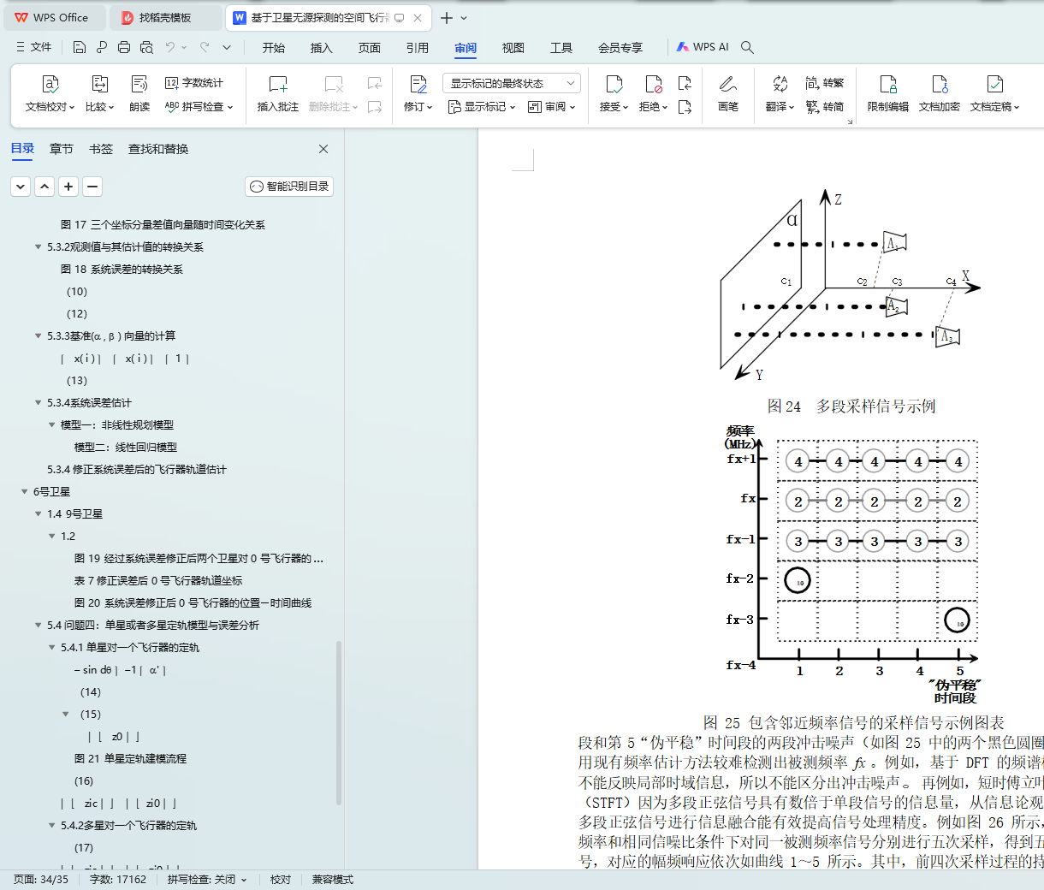
Task: Click the 翻译 translate icon
Action: point(780,84)
